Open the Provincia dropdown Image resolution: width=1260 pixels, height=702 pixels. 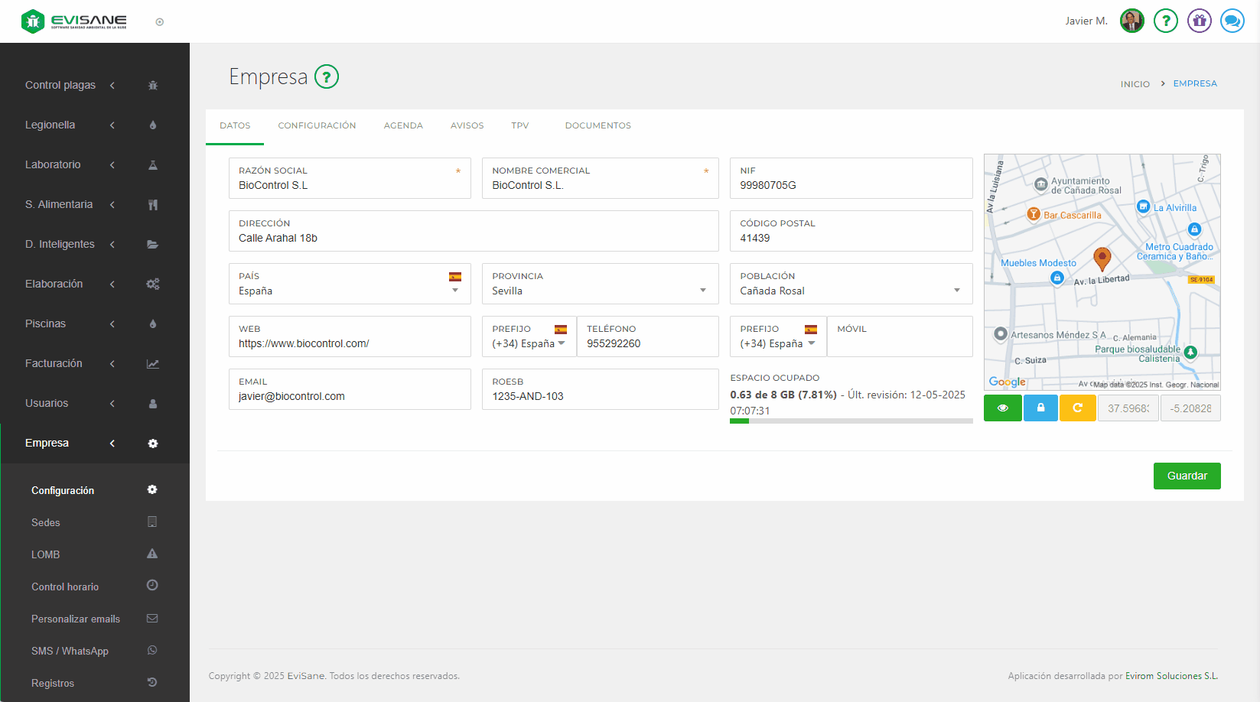(601, 284)
